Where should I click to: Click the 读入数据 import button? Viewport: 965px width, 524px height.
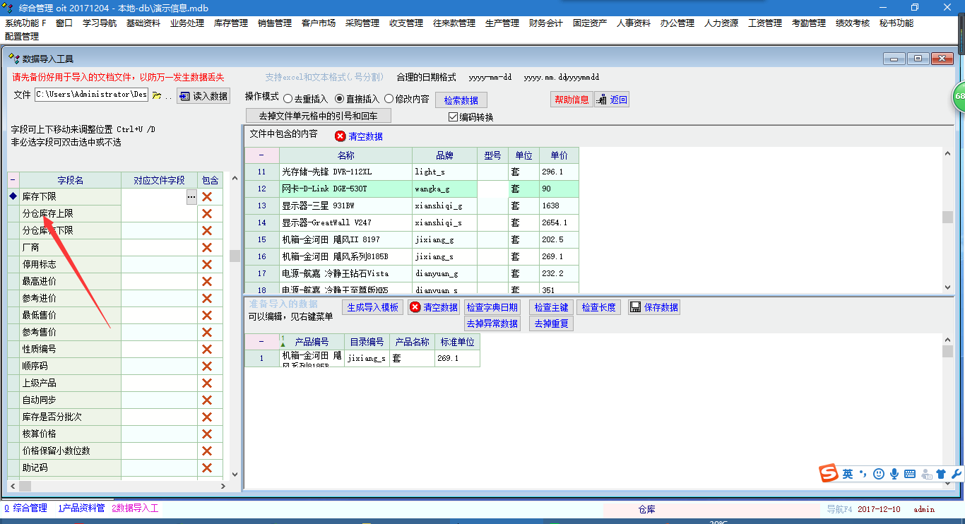203,96
